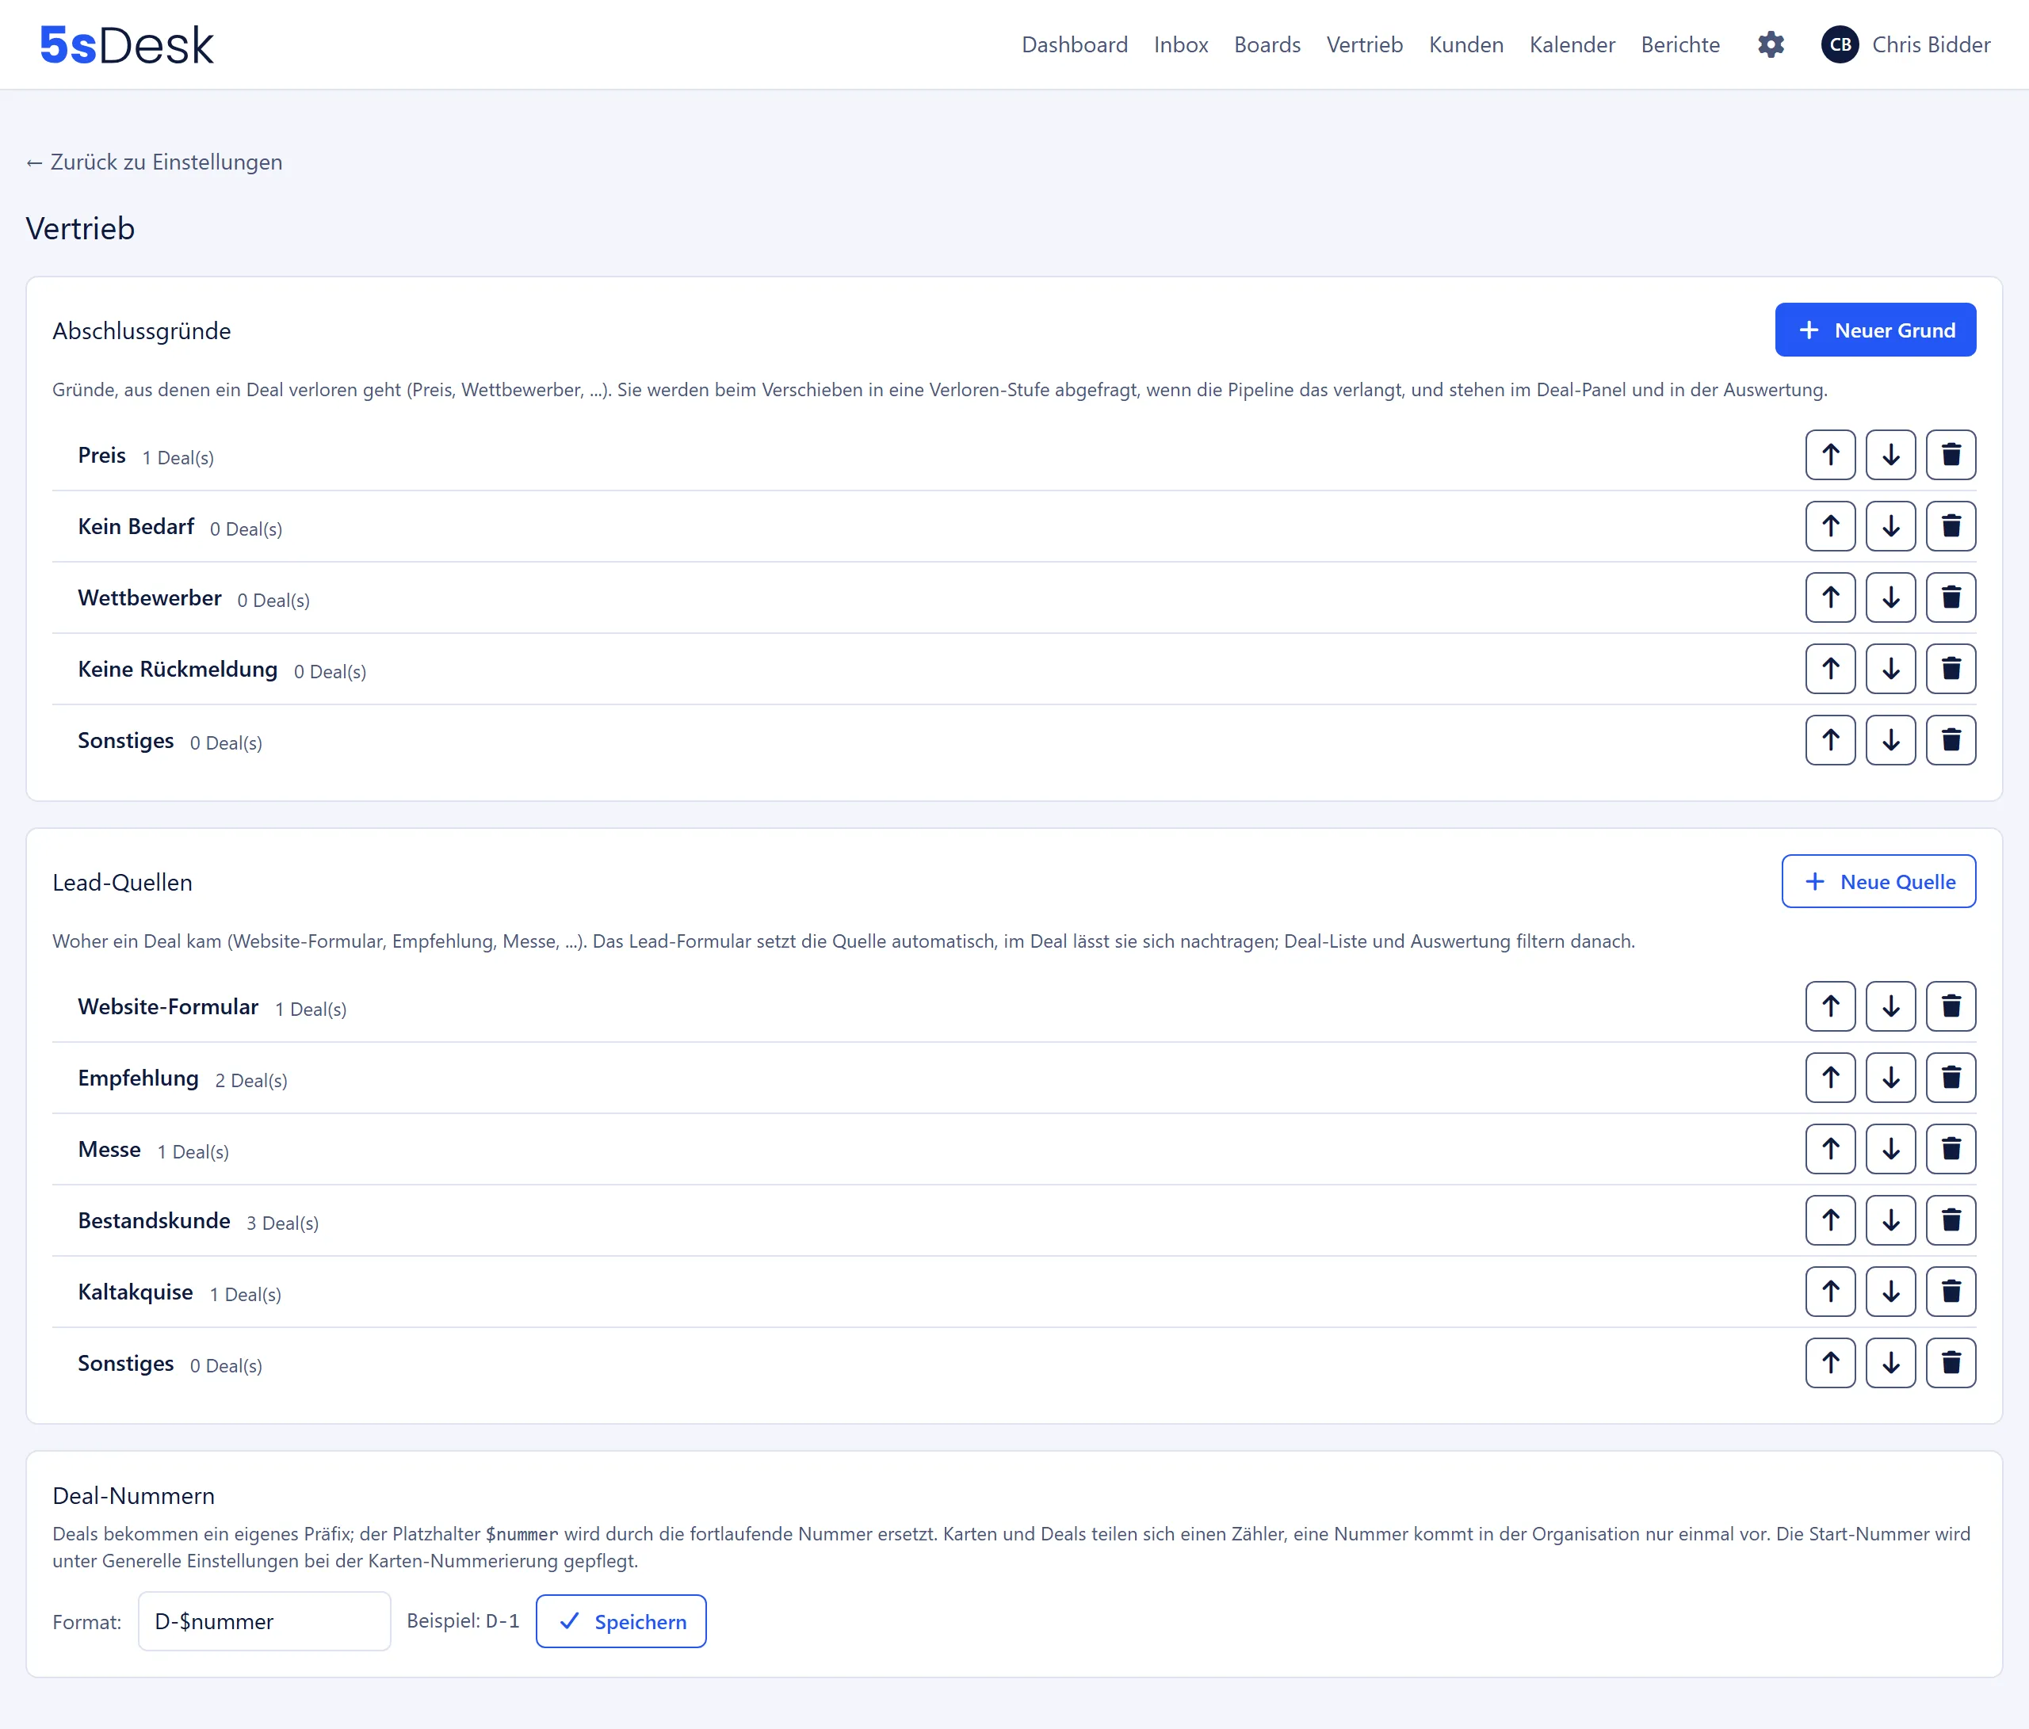Add a new source with Neue Quelle
Image resolution: width=2029 pixels, height=1729 pixels.
click(1878, 882)
